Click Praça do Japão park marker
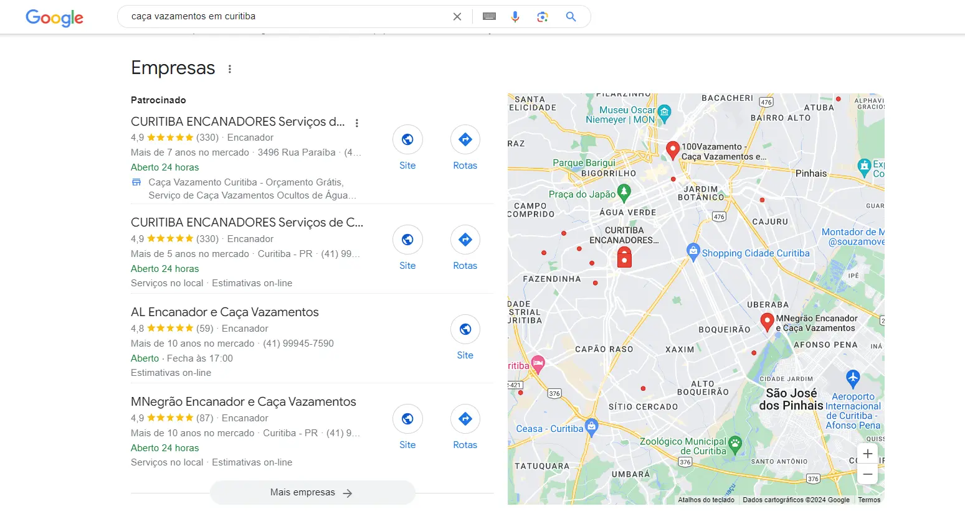The height and width of the screenshot is (519, 965). pyautogui.click(x=624, y=192)
